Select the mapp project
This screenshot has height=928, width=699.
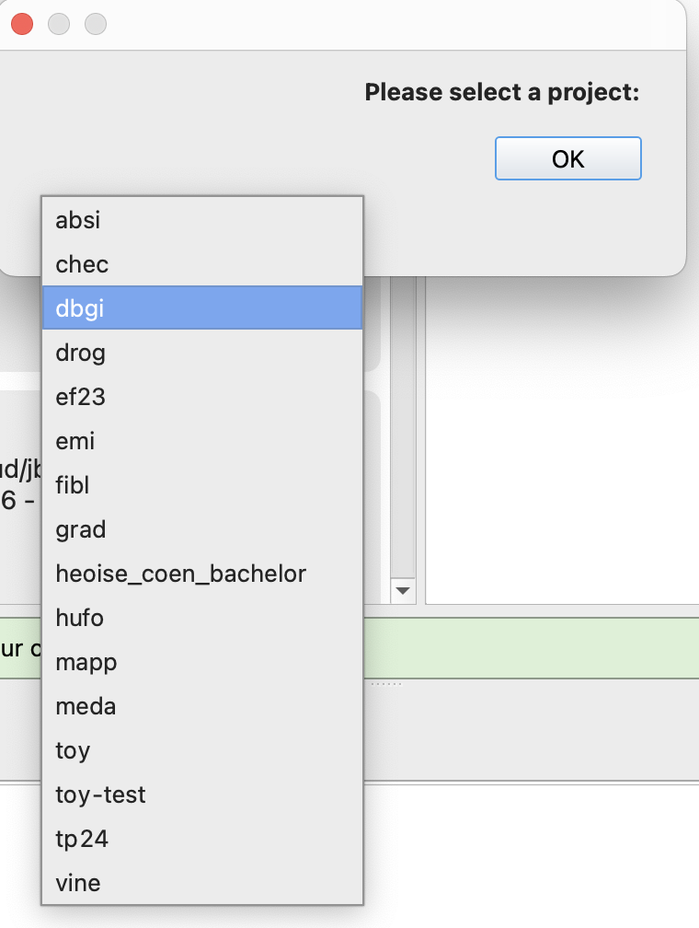pos(202,662)
